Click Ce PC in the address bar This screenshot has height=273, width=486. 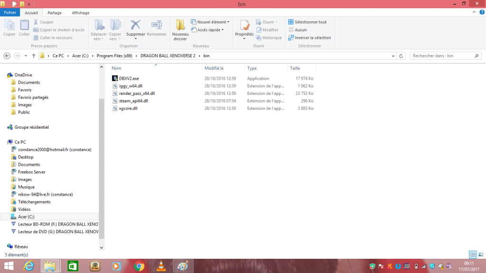coord(58,56)
